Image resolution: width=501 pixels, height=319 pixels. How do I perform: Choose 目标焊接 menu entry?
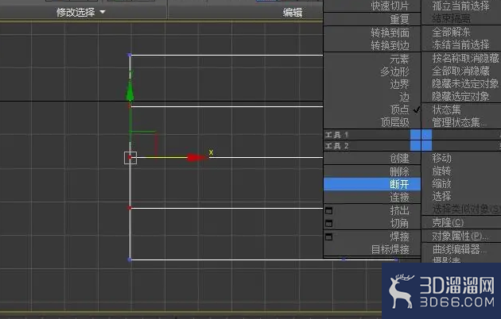pos(390,249)
